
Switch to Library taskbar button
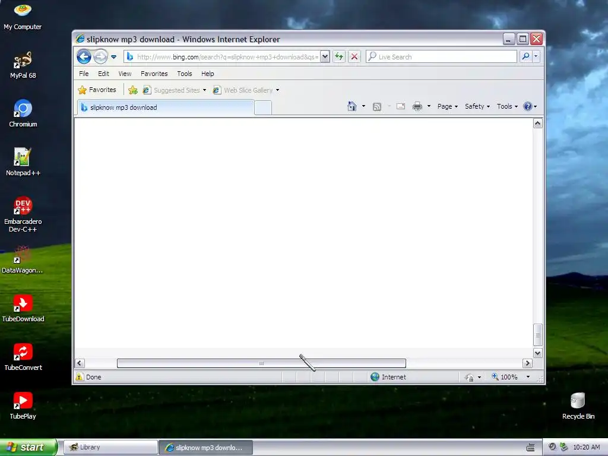(x=110, y=448)
